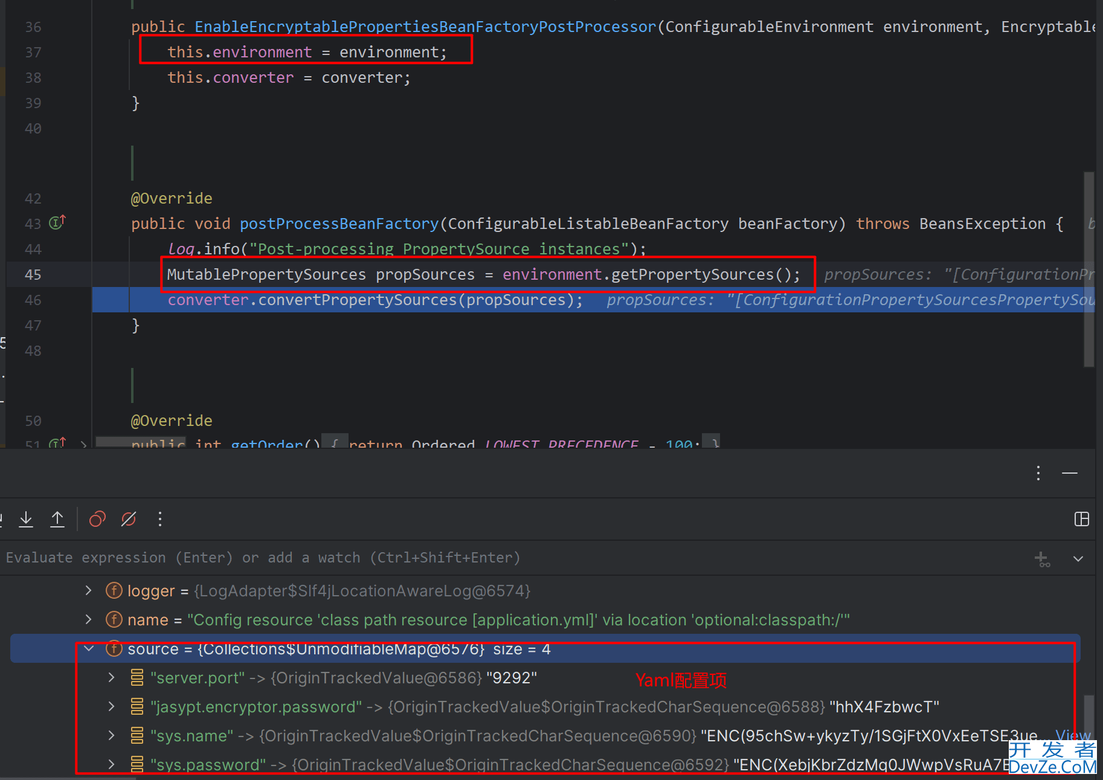Toggle the Mute Breakpoints slashed circle icon
Screen dimensions: 1103x780
click(129, 519)
